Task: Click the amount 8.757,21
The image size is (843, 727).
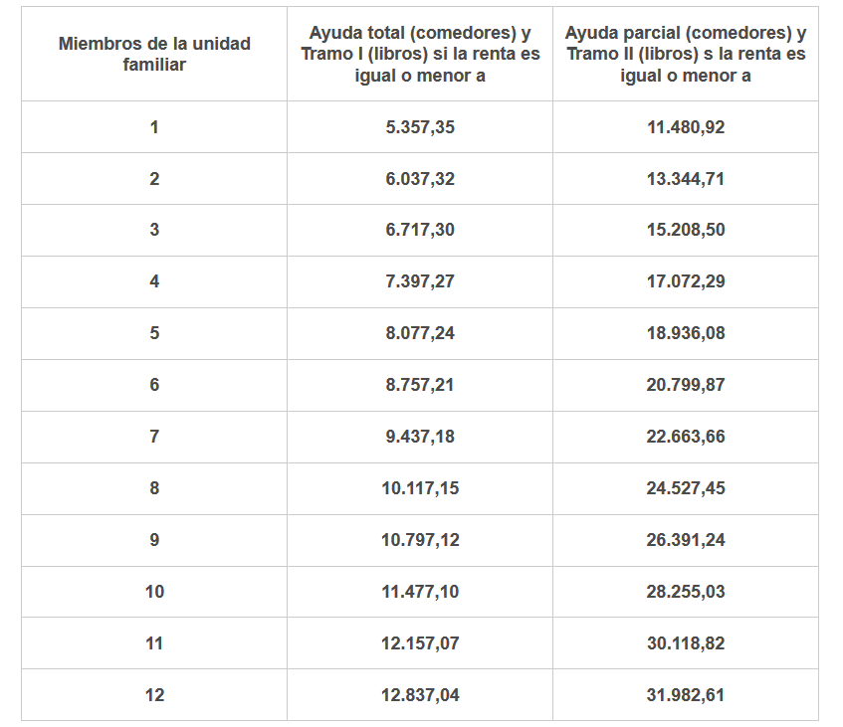Action: (420, 385)
